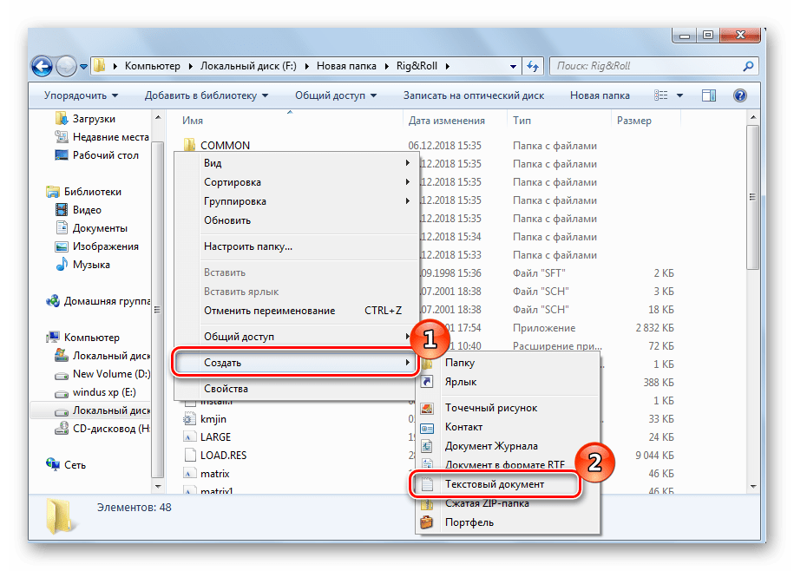Toggle the preview pane icon
Viewport: 794px width, 571px height.
pos(709,95)
